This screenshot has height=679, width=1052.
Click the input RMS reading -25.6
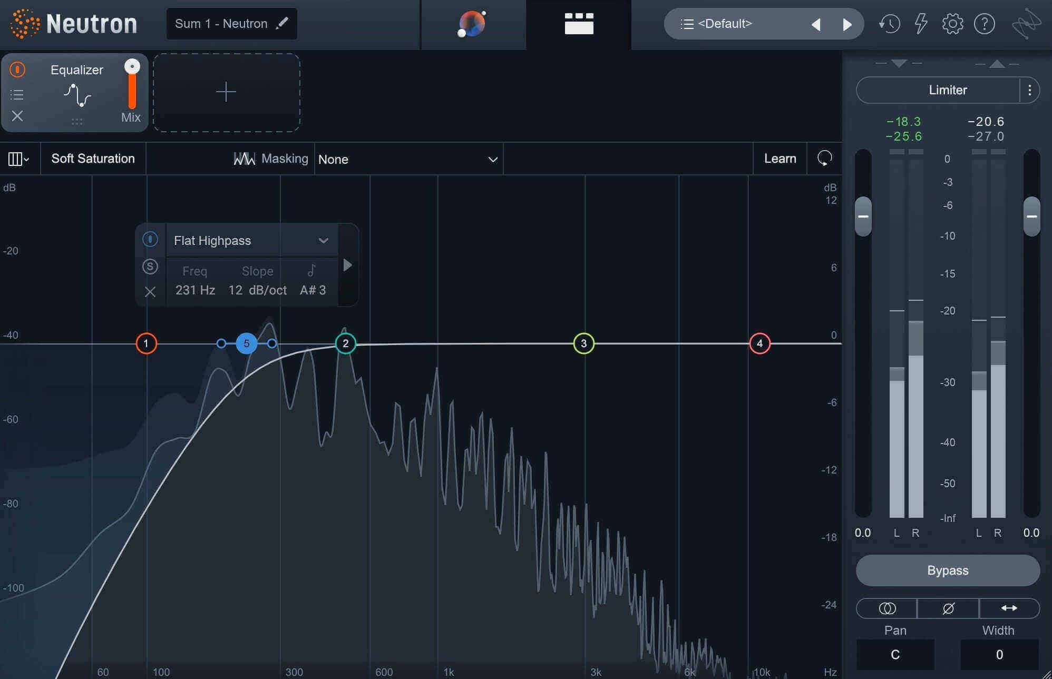point(904,136)
